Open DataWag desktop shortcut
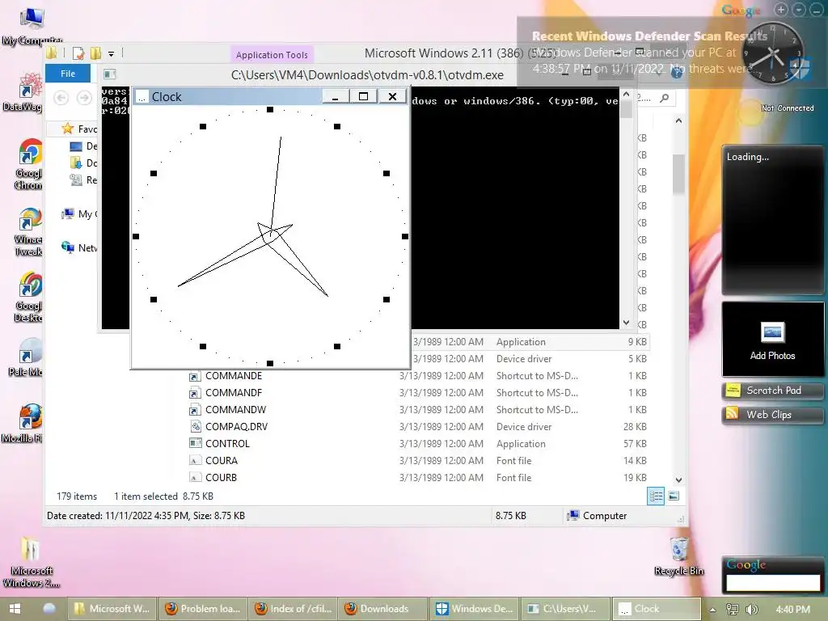This screenshot has width=828, height=621. point(23,92)
